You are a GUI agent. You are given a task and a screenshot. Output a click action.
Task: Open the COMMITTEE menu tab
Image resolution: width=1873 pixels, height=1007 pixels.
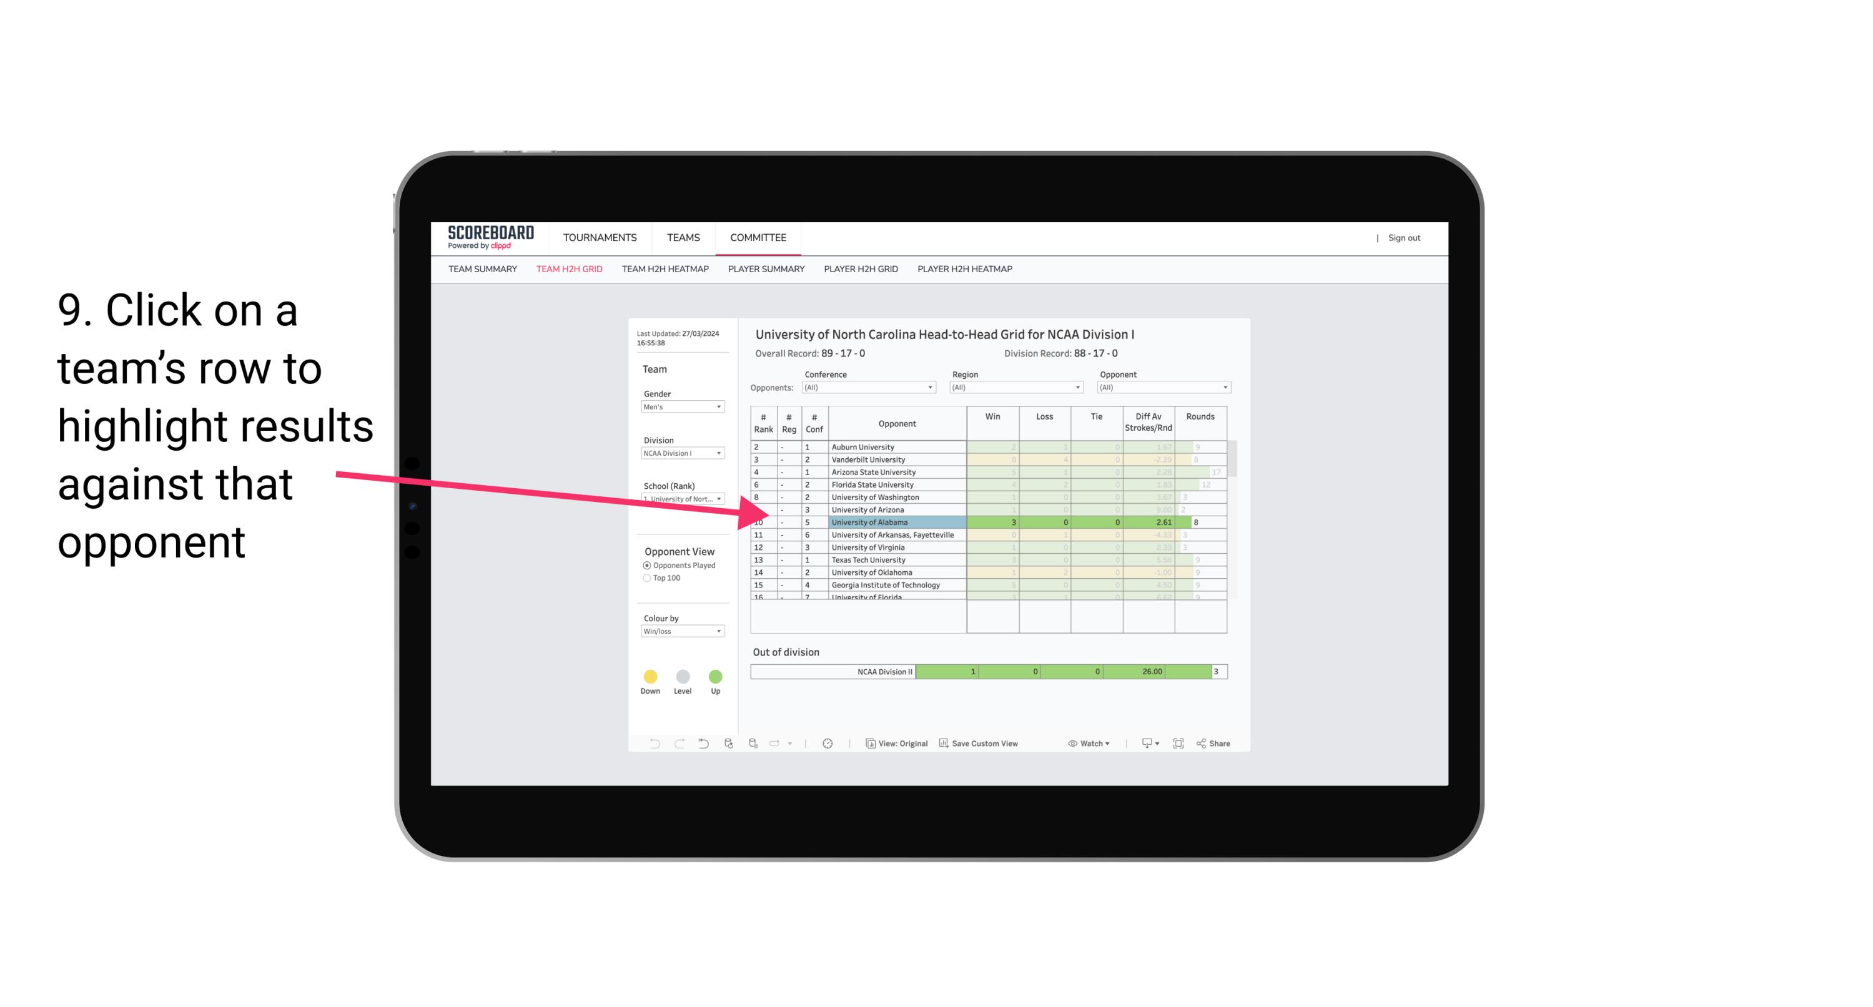pyautogui.click(x=758, y=237)
